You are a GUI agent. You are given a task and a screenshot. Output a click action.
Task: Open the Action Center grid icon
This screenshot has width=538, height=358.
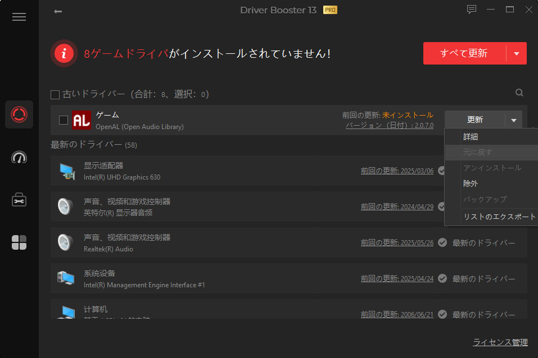click(19, 242)
